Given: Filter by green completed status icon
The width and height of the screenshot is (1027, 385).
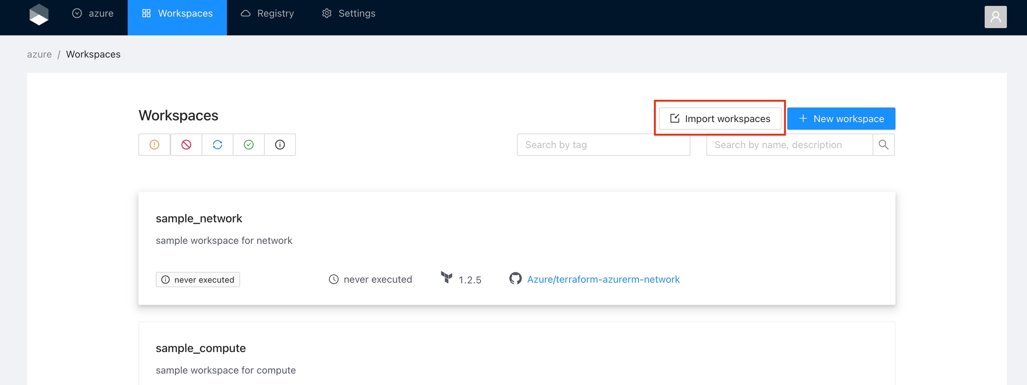Looking at the screenshot, I should coord(249,145).
